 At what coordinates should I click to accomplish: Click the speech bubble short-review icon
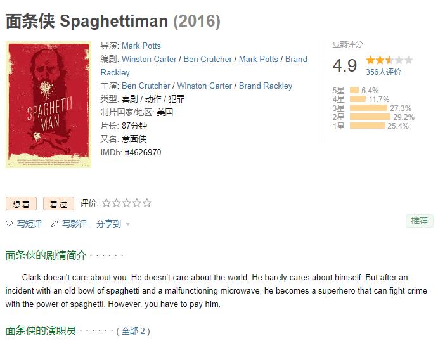[9, 224]
